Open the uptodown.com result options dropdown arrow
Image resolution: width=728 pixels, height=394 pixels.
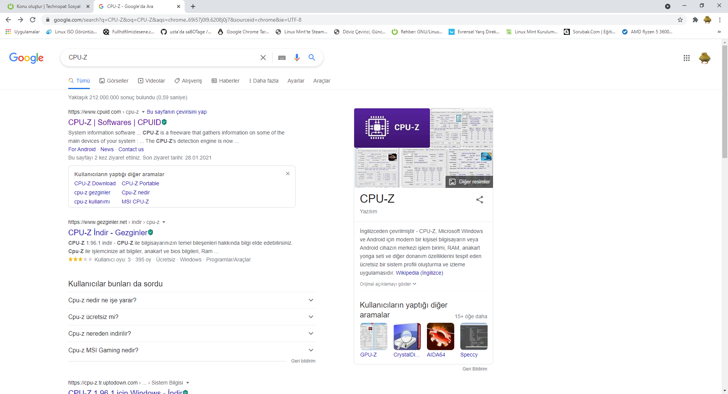click(x=188, y=383)
